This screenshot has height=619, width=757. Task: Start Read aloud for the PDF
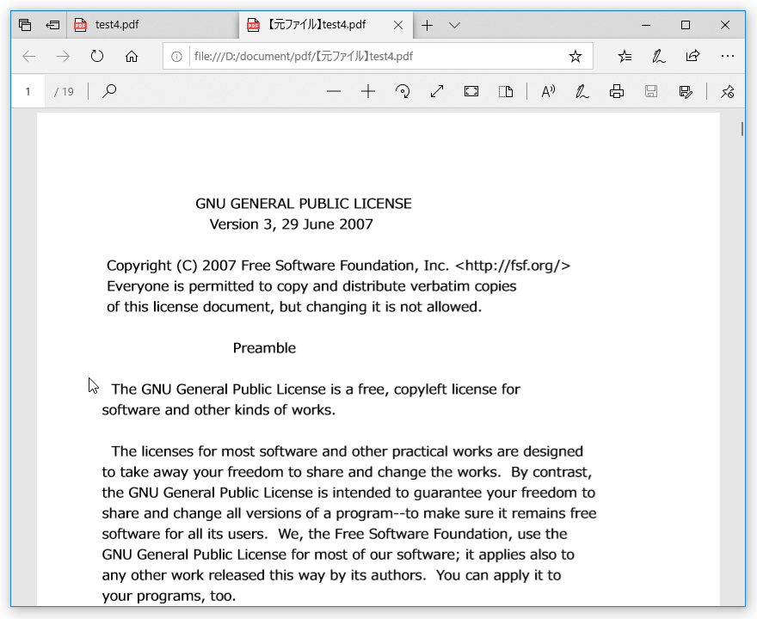coord(548,91)
